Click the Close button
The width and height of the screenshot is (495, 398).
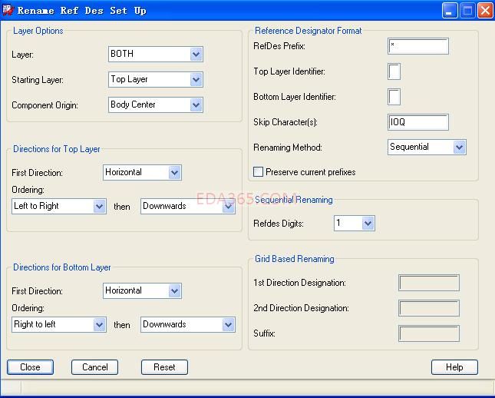(x=30, y=367)
